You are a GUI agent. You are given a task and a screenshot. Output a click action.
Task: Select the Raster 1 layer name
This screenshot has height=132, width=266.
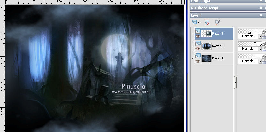coord(217,58)
